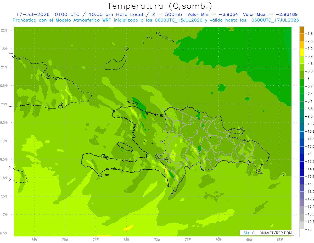Click the '-6' colorbar value
Viewport: 314px width, 243px height.
pyautogui.click(x=308, y=79)
